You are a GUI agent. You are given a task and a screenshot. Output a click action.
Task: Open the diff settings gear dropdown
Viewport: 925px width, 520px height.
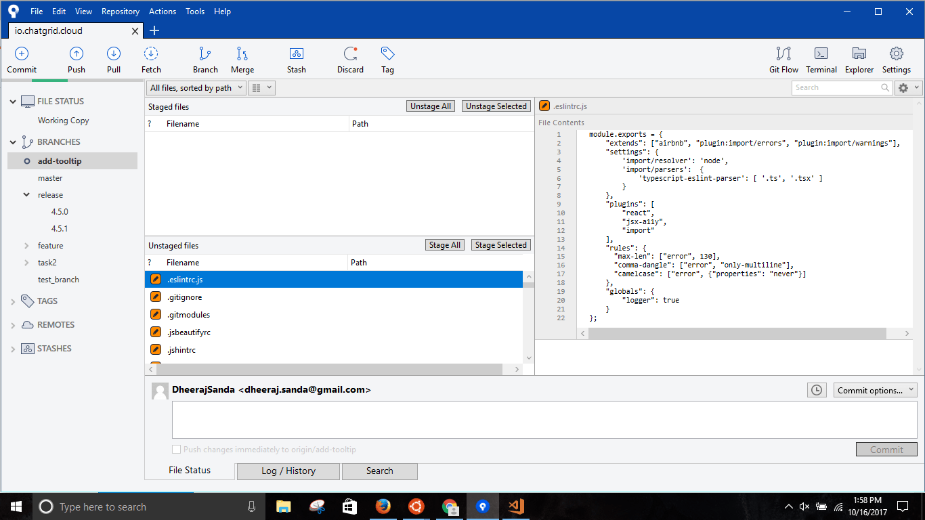point(908,88)
